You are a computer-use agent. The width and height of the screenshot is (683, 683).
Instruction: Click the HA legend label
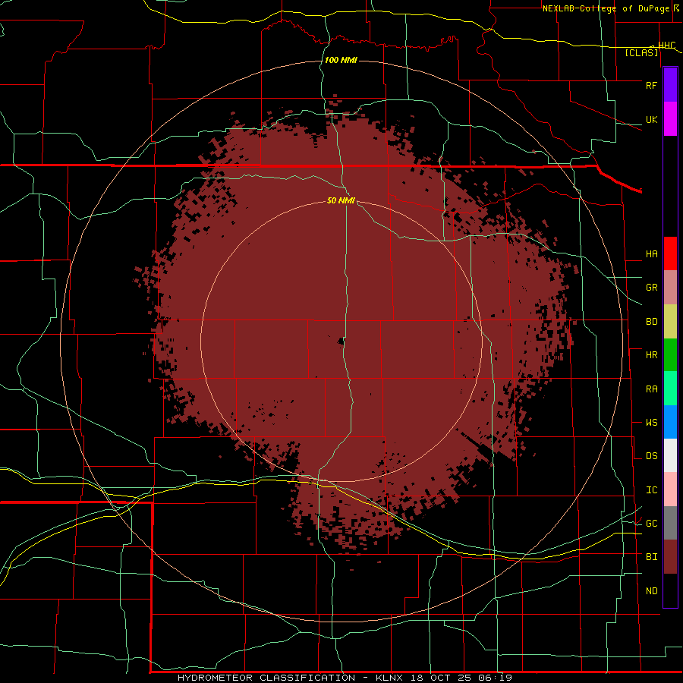click(651, 254)
